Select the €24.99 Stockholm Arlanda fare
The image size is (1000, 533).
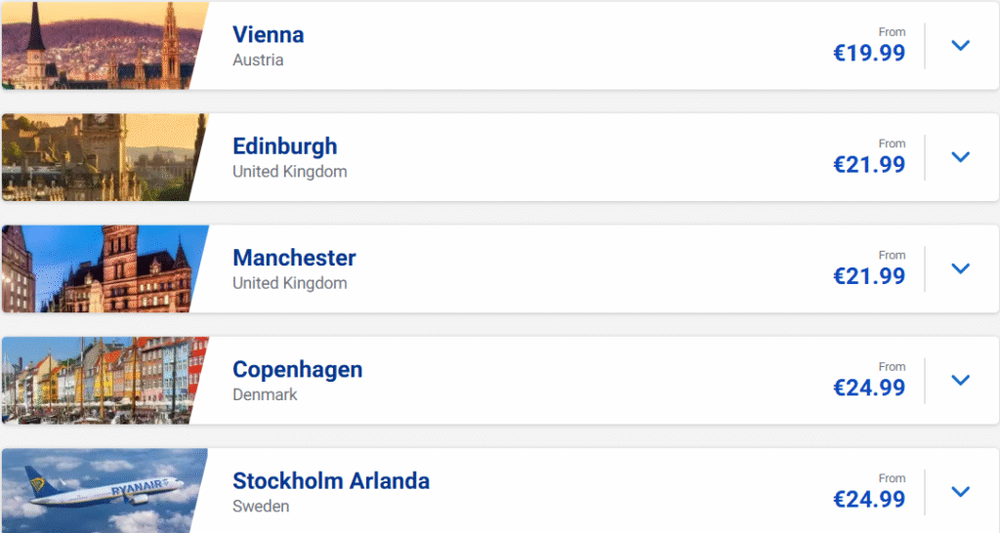pyautogui.click(x=868, y=500)
